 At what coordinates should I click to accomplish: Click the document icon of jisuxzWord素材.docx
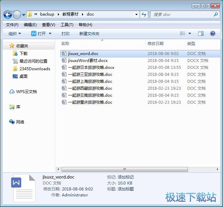coord(64,60)
